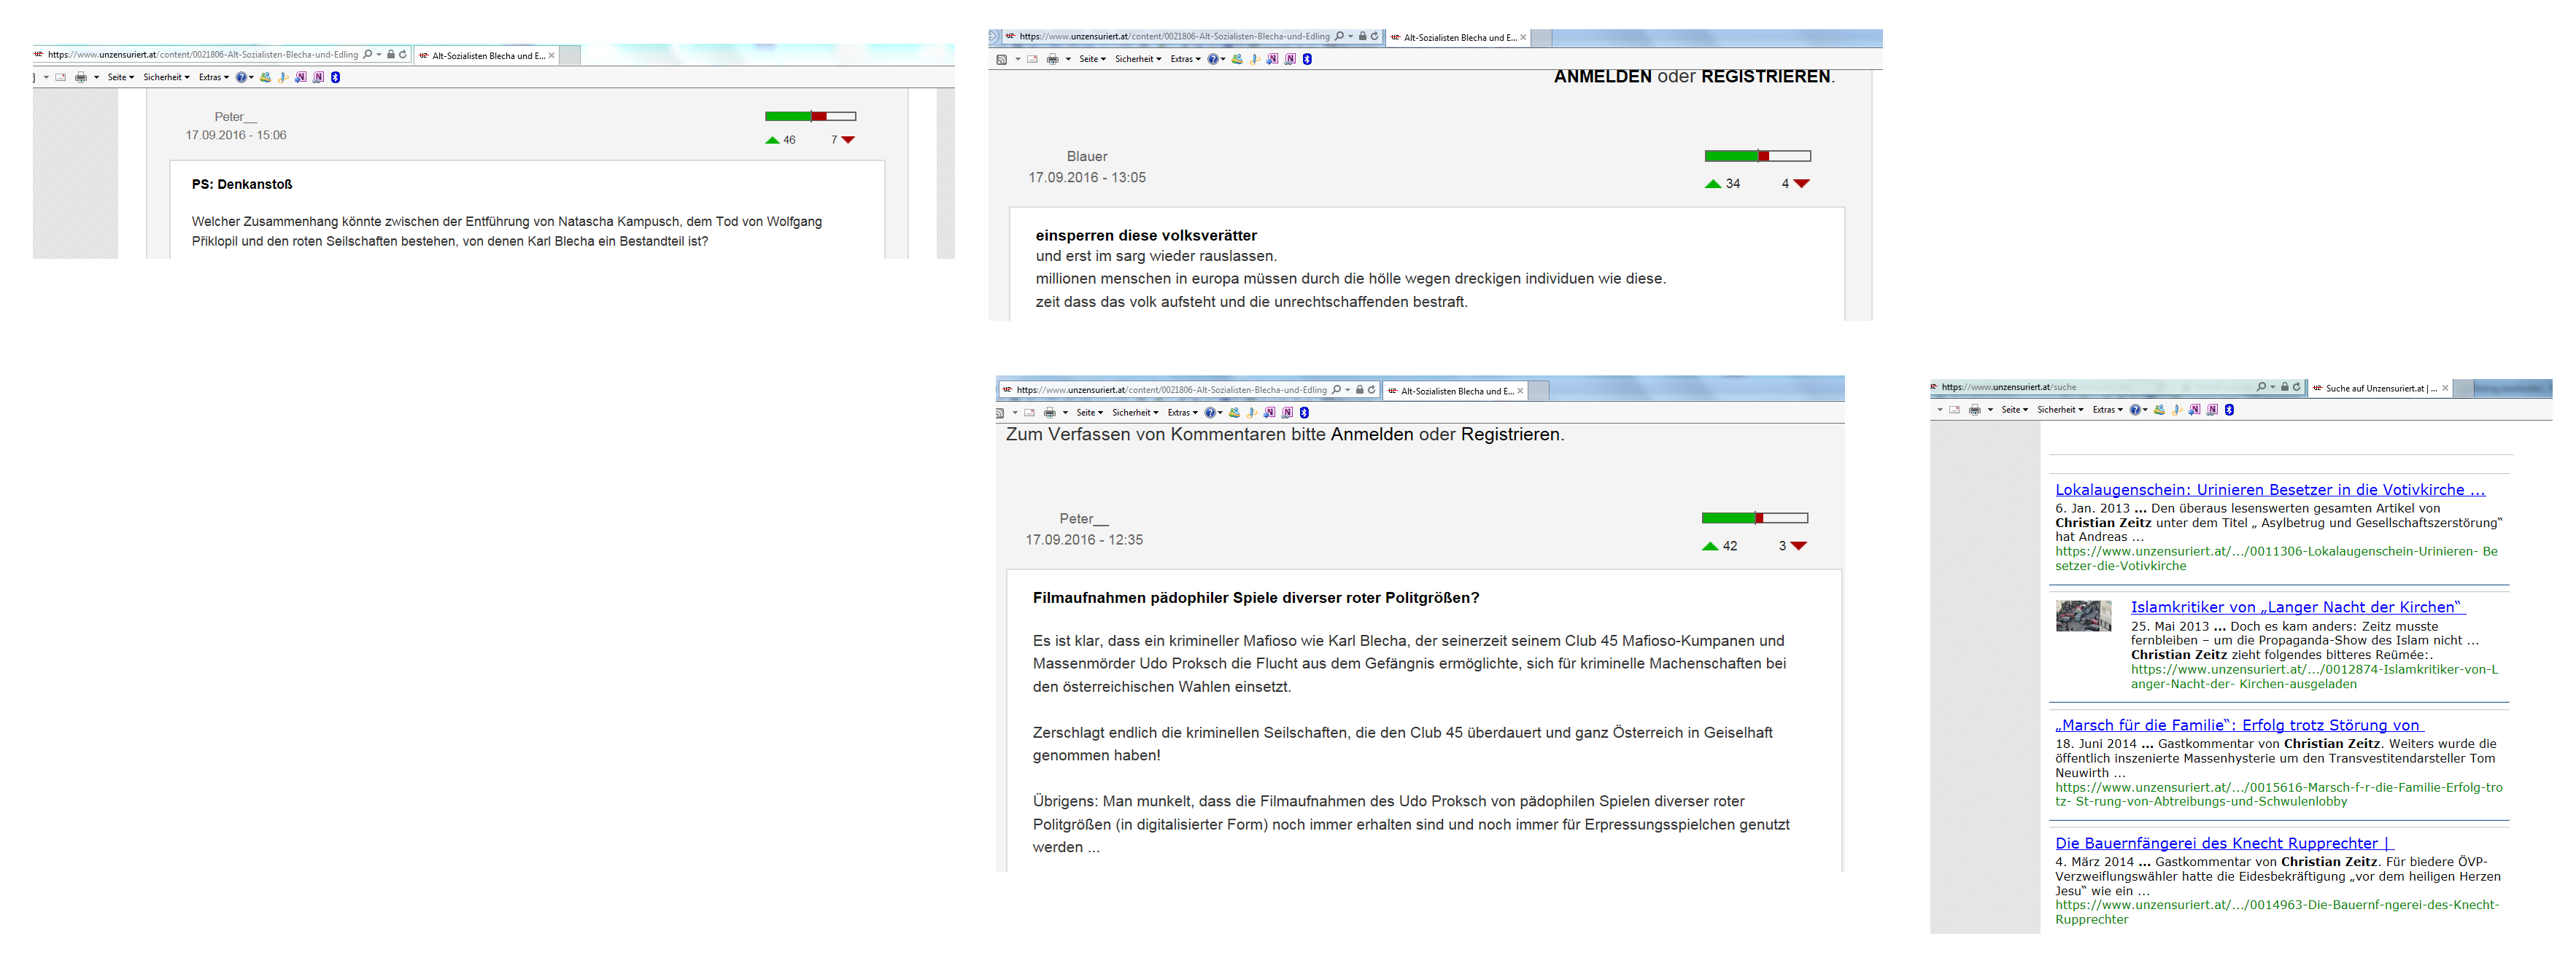Image resolution: width=2576 pixels, height=955 pixels.
Task: Open Help menu icon in Suche window toolbar
Action: (x=2135, y=410)
